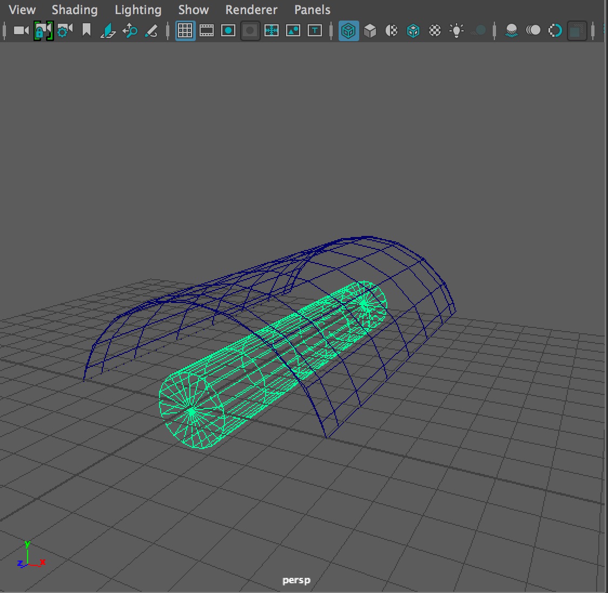This screenshot has height=593, width=608.
Task: Toggle the Safe Title icon
Action: (315, 31)
